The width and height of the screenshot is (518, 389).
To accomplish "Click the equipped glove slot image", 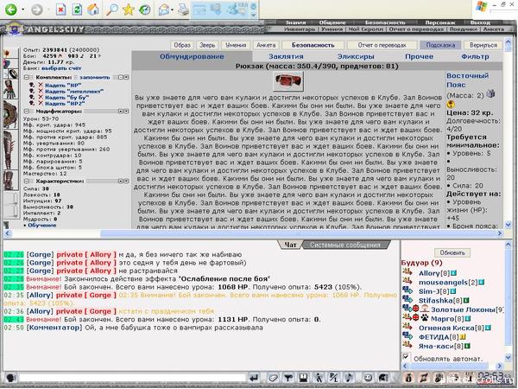I will click(x=9, y=89).
